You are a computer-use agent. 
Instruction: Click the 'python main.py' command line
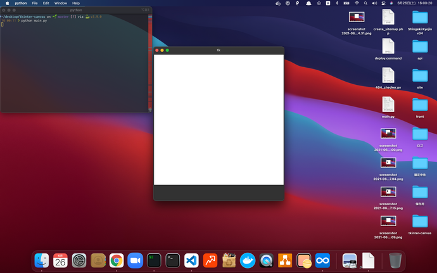pos(34,21)
